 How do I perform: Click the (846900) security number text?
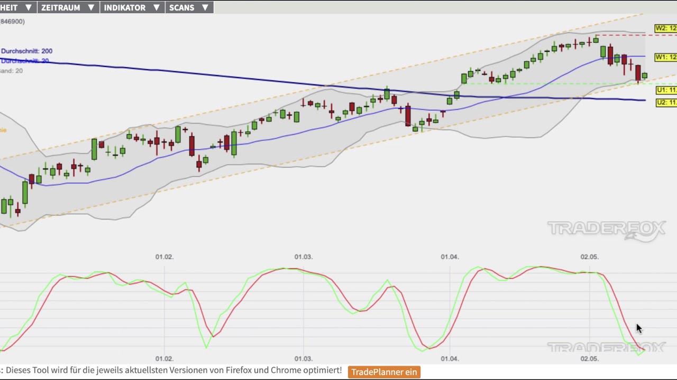(12, 21)
